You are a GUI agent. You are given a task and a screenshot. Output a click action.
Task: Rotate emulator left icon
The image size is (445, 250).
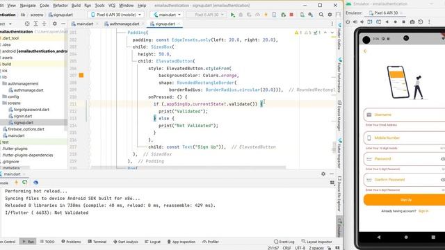pos(370,22)
